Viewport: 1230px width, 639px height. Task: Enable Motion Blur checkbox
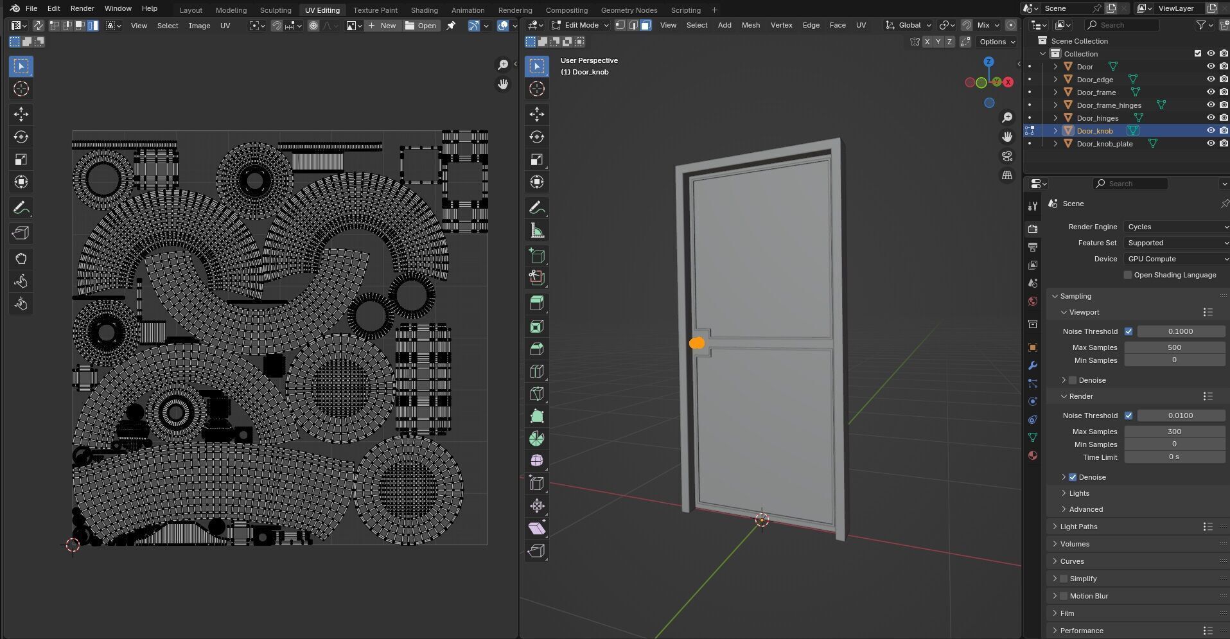pos(1064,596)
